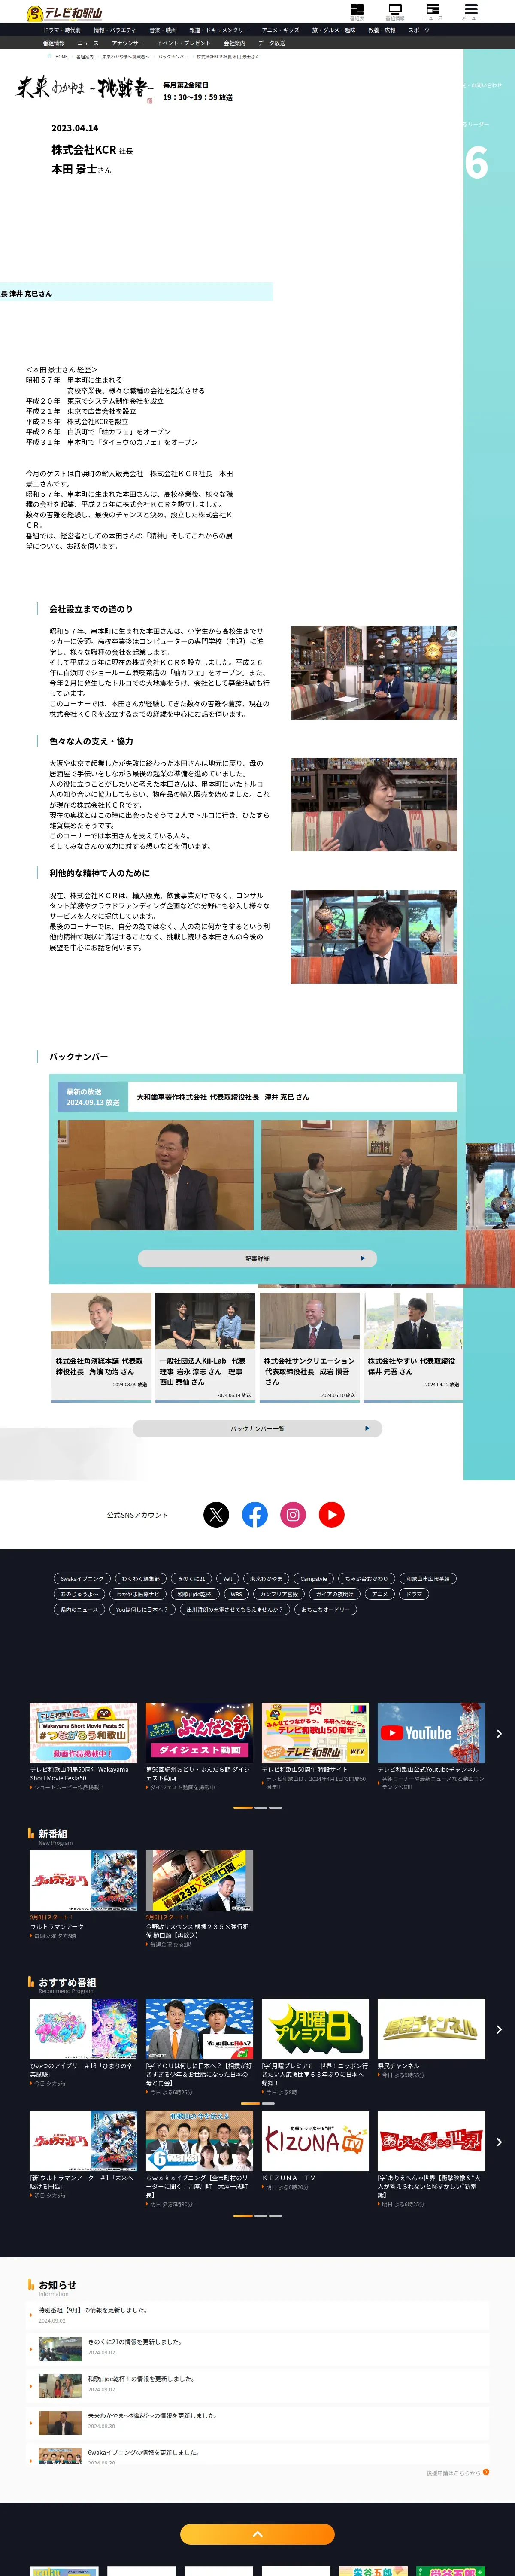Open Campstyle program tag
Screen dimensions: 515x2576
point(314,1579)
